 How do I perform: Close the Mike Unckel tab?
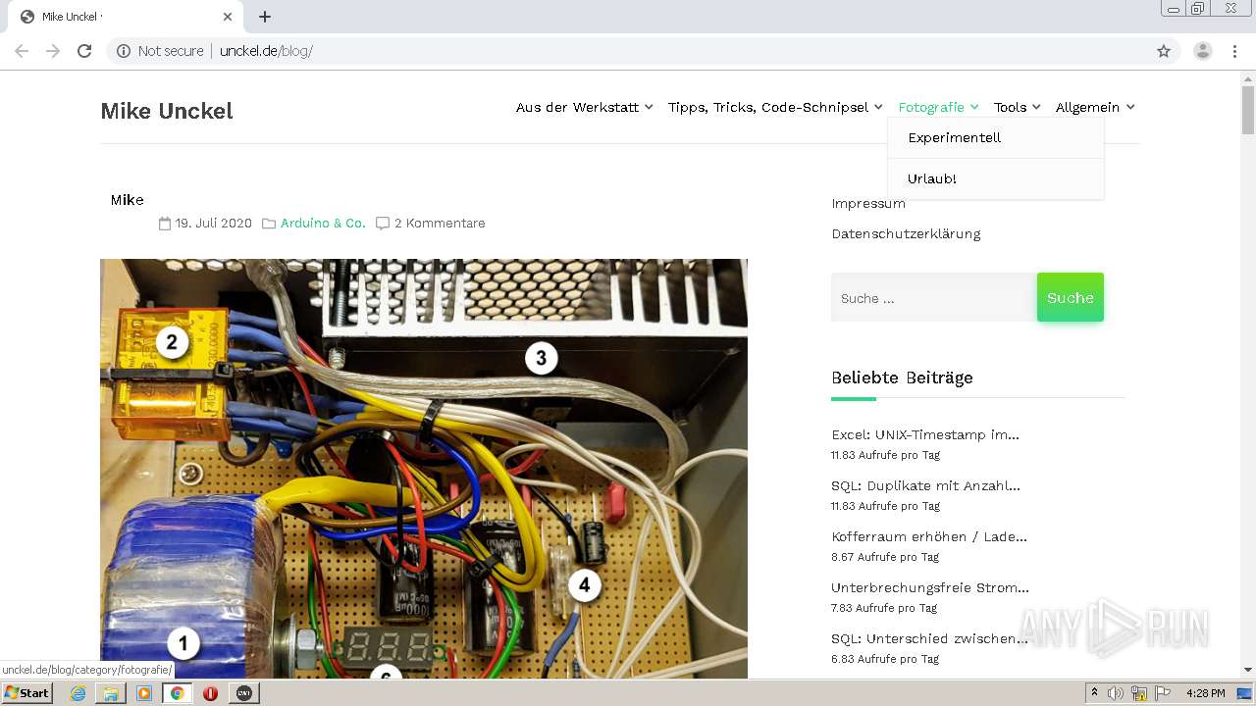tap(228, 17)
